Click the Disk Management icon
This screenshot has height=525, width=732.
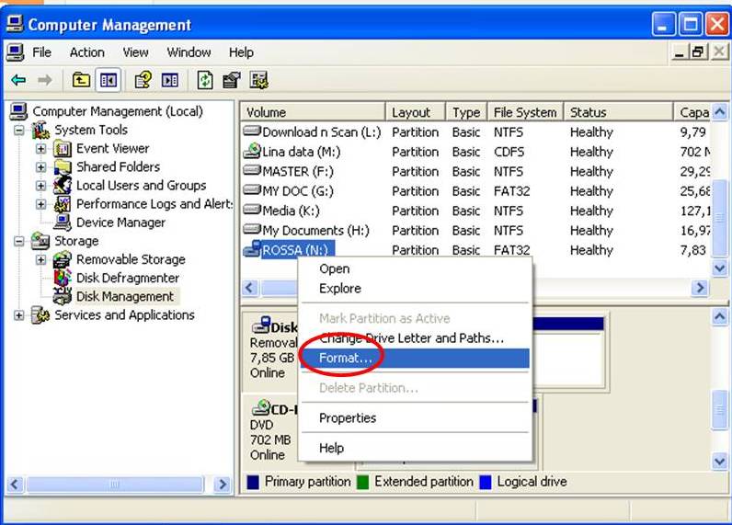(x=63, y=296)
